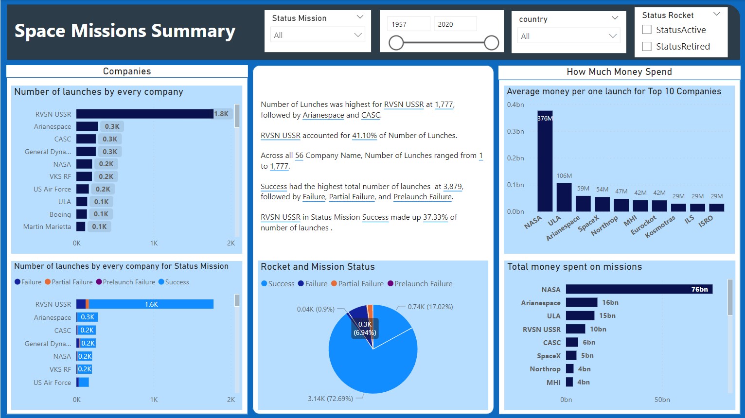Toggle the Failure legend in company status chart
This screenshot has width=745, height=418.
[x=28, y=282]
